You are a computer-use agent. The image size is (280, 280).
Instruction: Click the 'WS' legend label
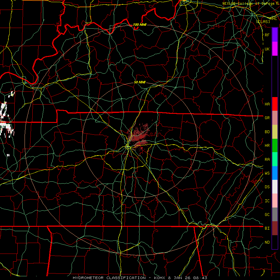(x=267, y=173)
